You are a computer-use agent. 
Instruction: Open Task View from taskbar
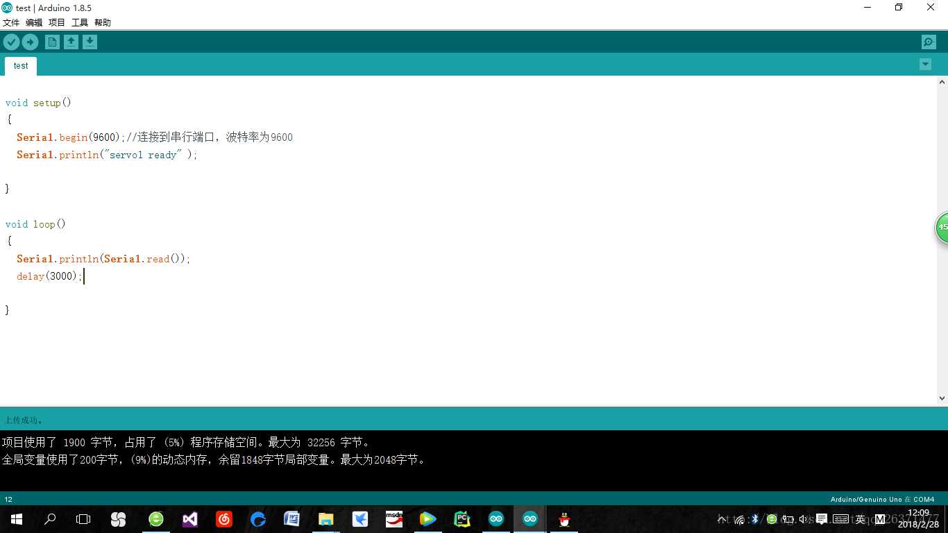(83, 519)
